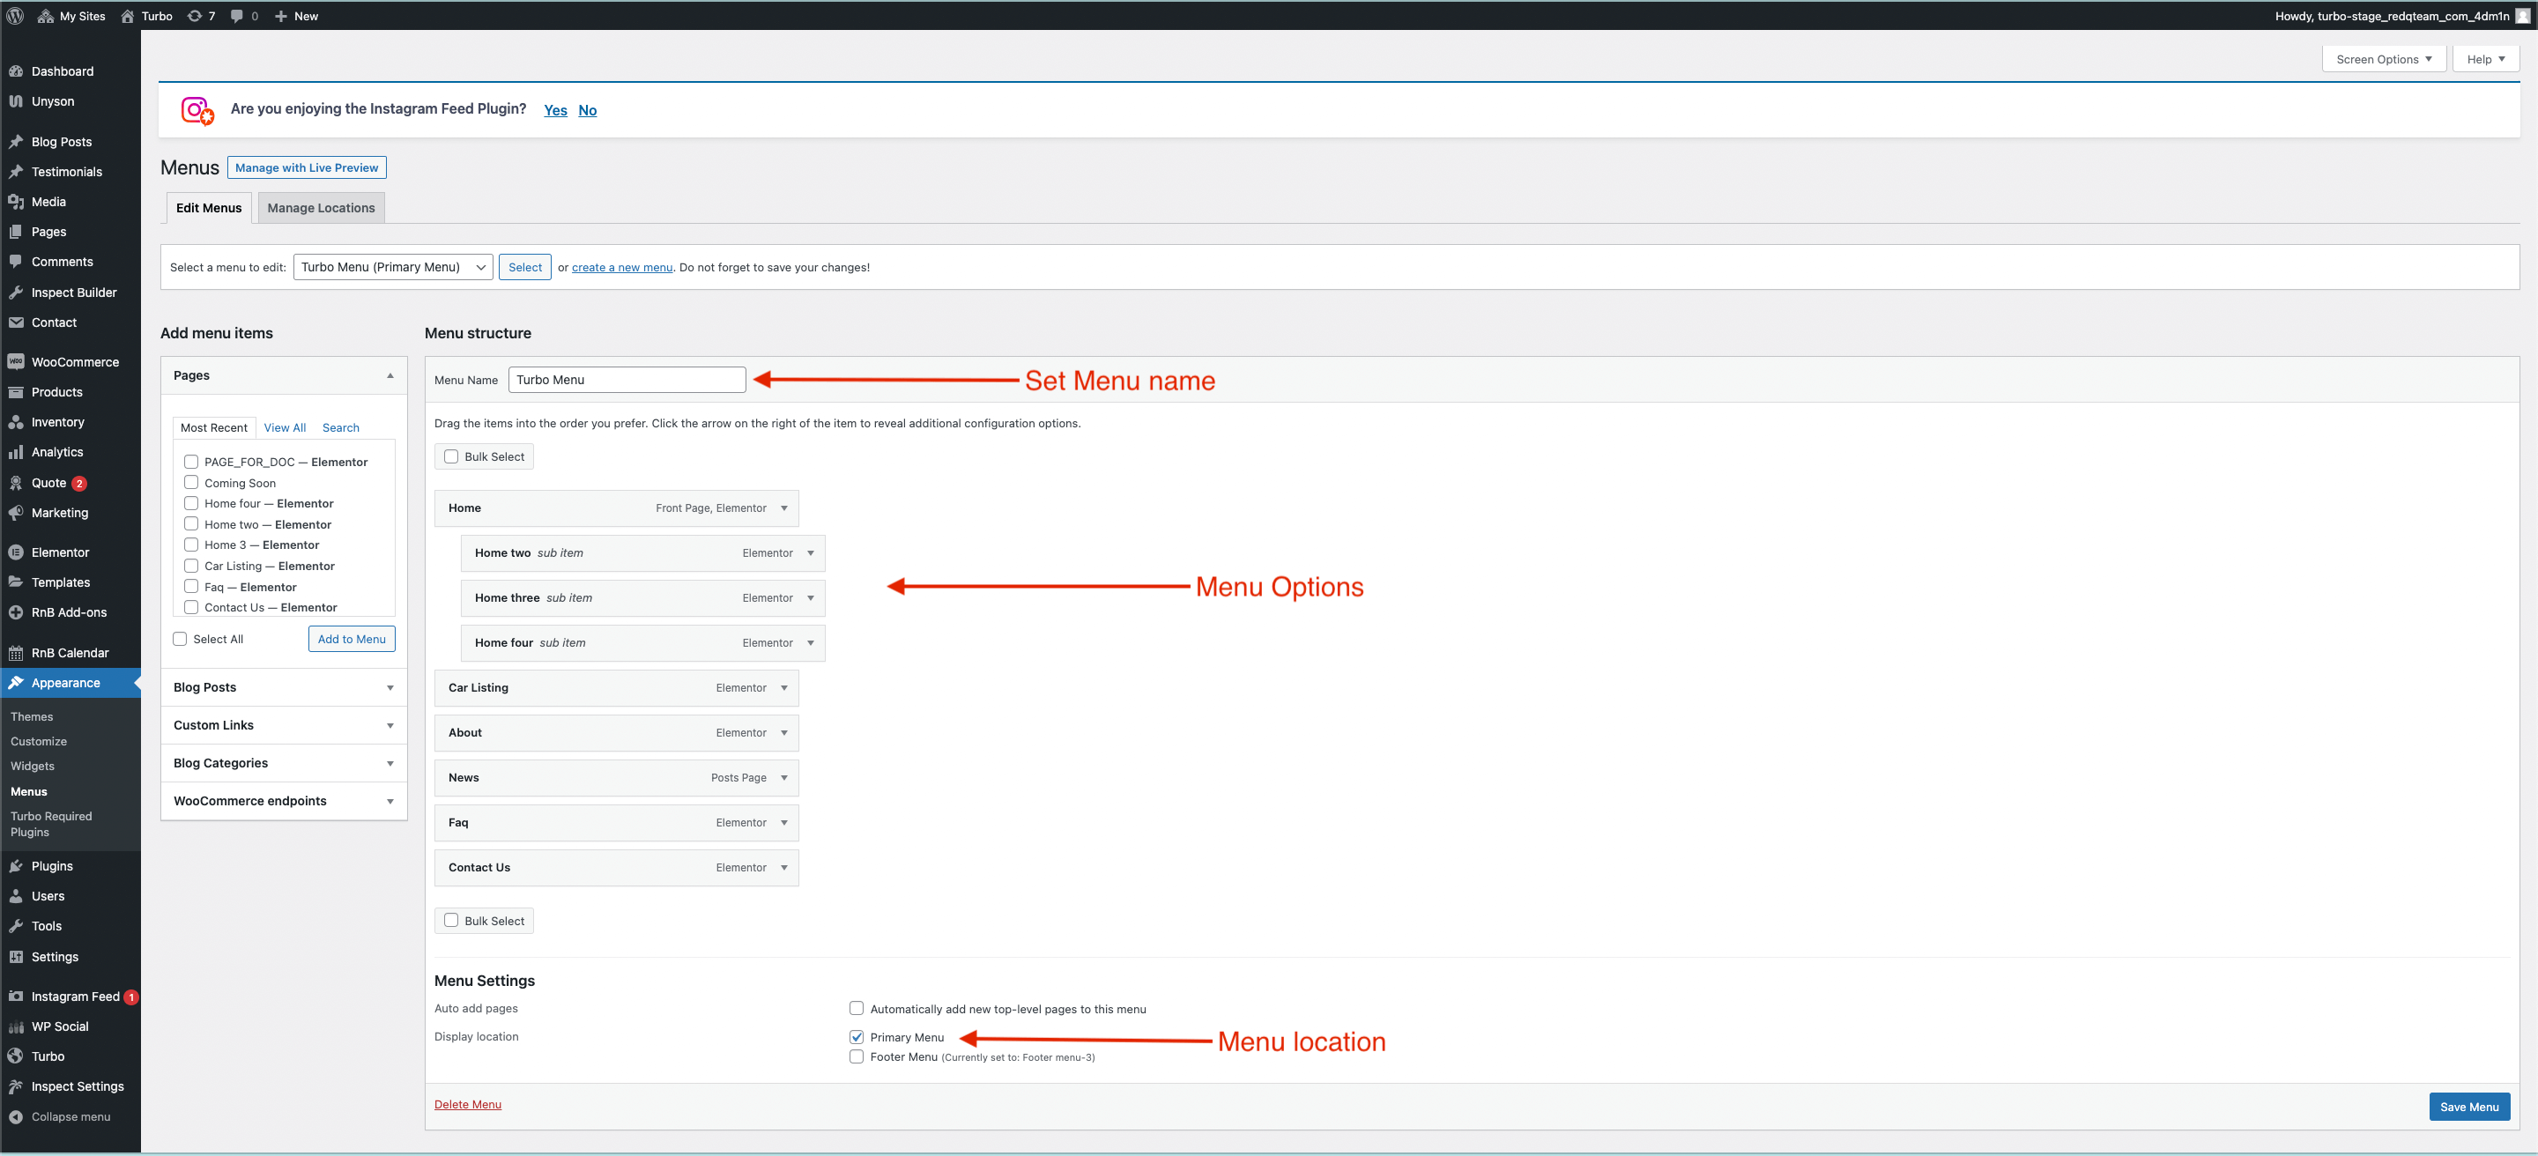The height and width of the screenshot is (1156, 2538).
Task: Switch to the Manage Locations tab
Action: tap(321, 207)
